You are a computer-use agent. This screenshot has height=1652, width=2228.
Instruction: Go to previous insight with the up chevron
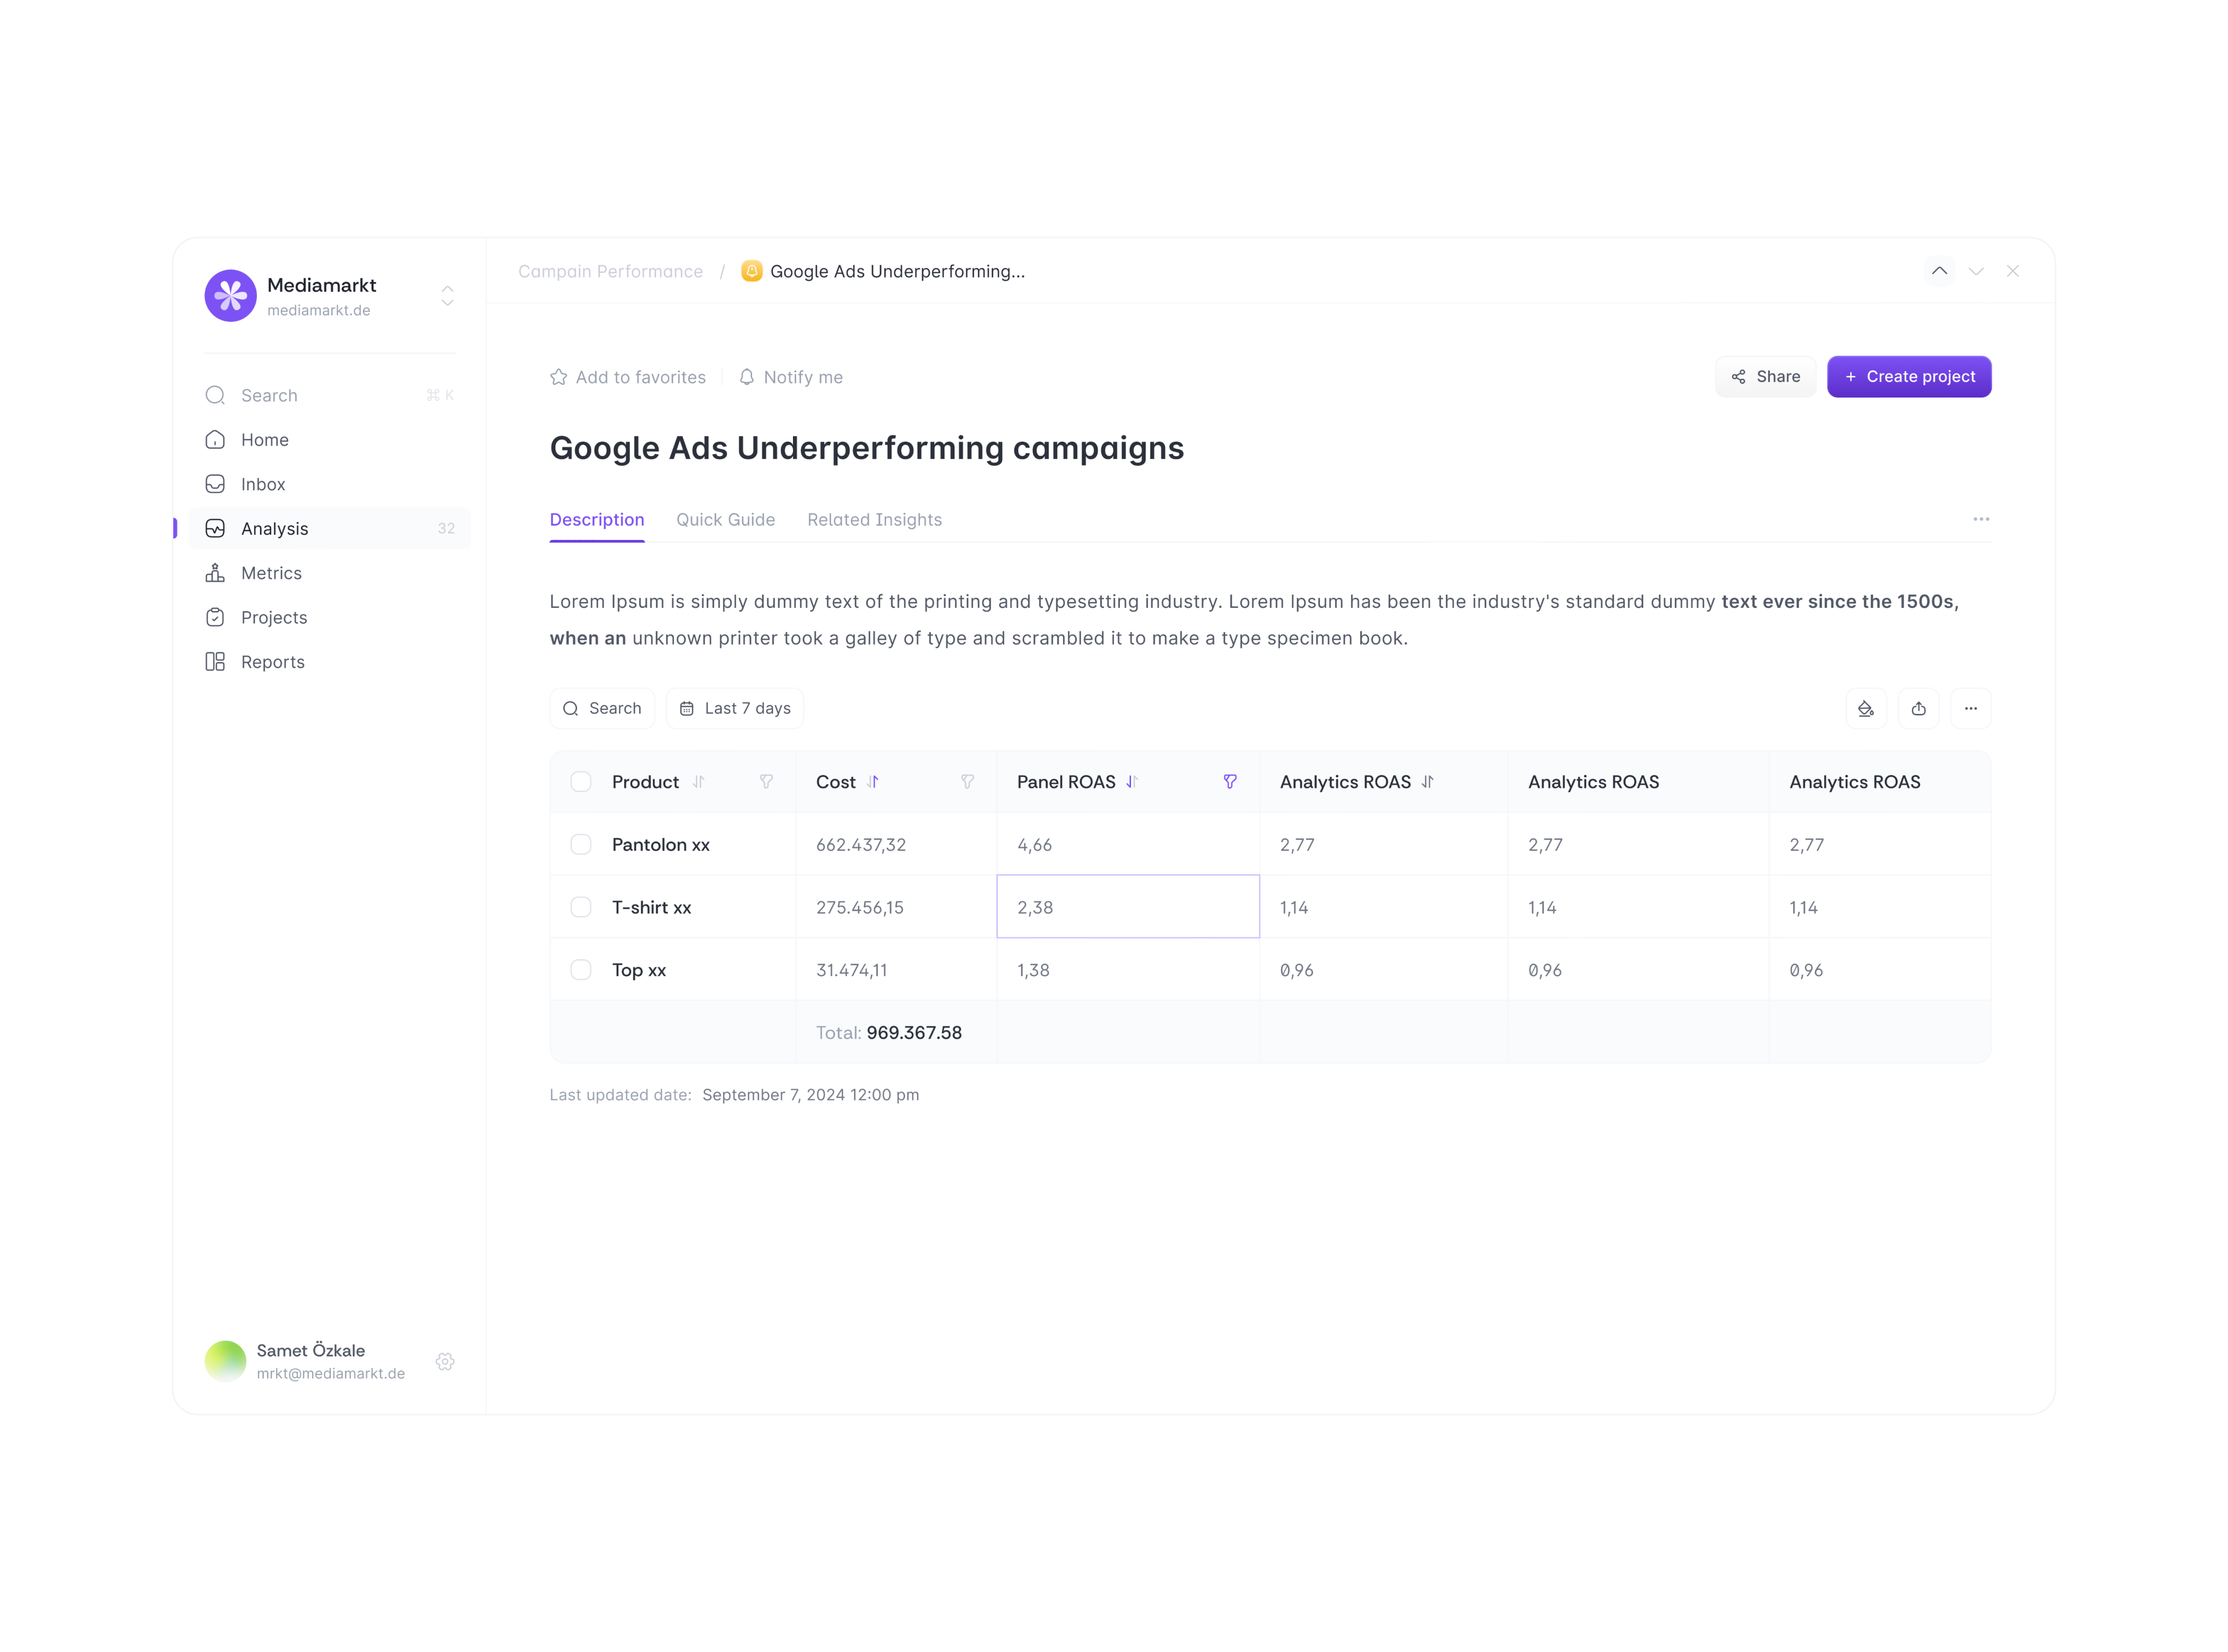click(x=1939, y=271)
